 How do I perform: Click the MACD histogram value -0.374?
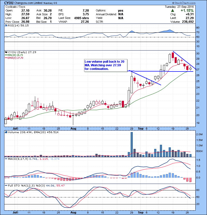55,159
